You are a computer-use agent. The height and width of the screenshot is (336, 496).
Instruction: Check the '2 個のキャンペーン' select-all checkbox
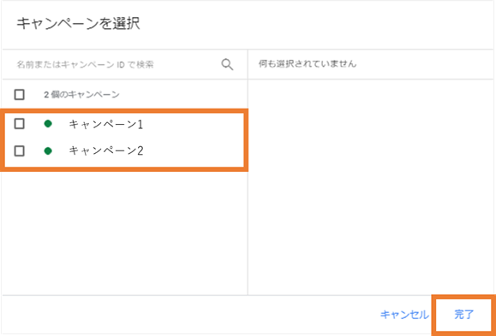click(20, 94)
